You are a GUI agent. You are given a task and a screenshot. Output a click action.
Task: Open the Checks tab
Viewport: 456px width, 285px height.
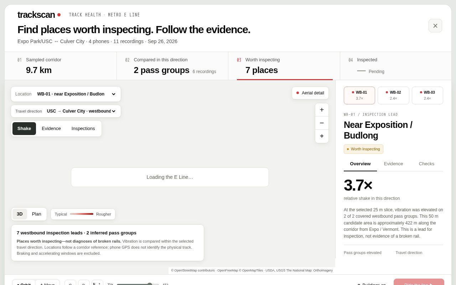coord(426,164)
